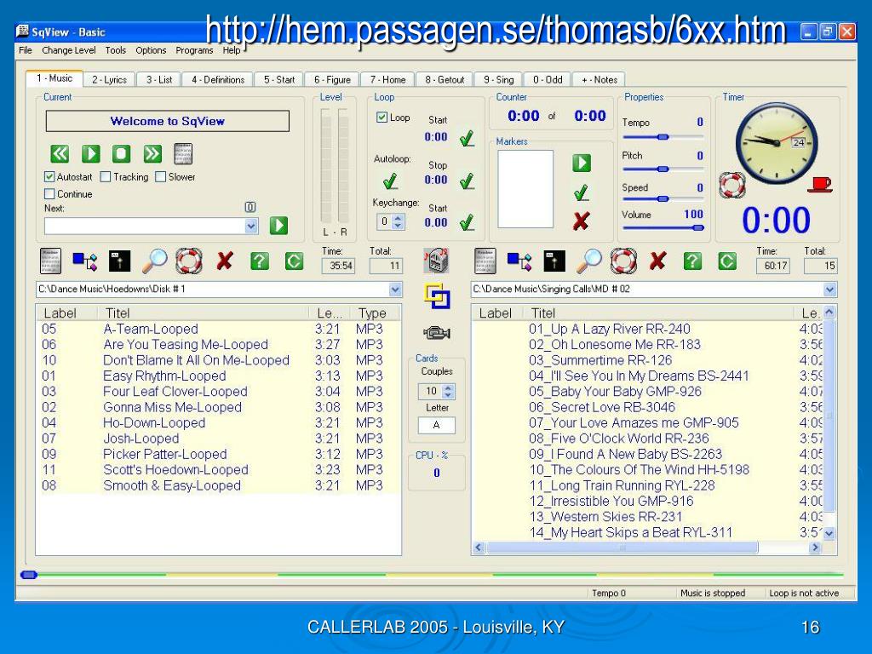Screen dimensions: 872x654
Task: Open the File menu
Action: pos(26,50)
